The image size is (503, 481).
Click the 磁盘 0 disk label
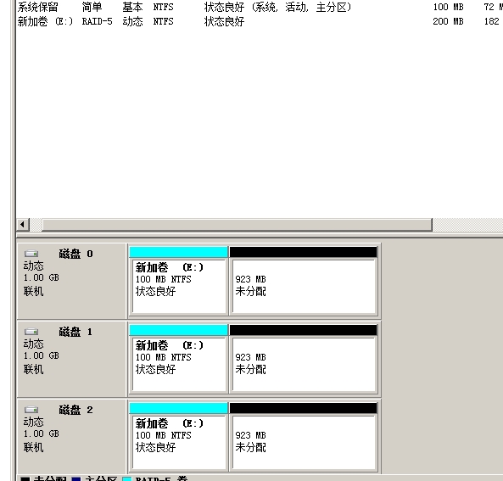[75, 254]
